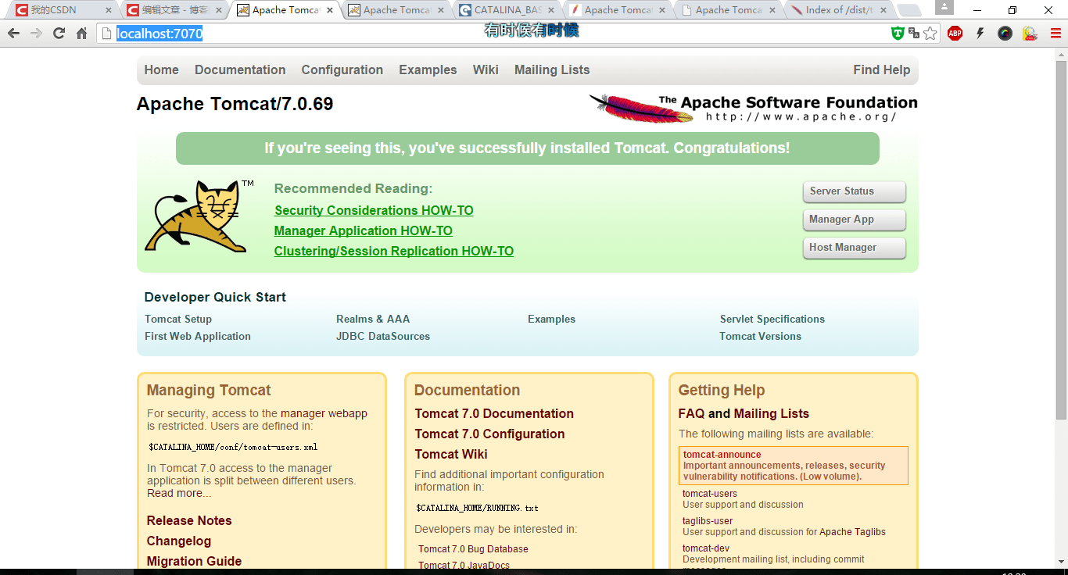1068x575 pixels.
Task: Open Tomcat 7.0 Documentation link
Action: [x=494, y=413]
